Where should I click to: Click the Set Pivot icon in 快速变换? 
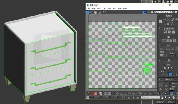(x=160, y=21)
